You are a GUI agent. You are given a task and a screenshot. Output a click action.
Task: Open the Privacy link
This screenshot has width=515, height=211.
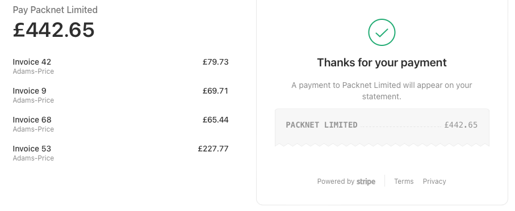(434, 182)
